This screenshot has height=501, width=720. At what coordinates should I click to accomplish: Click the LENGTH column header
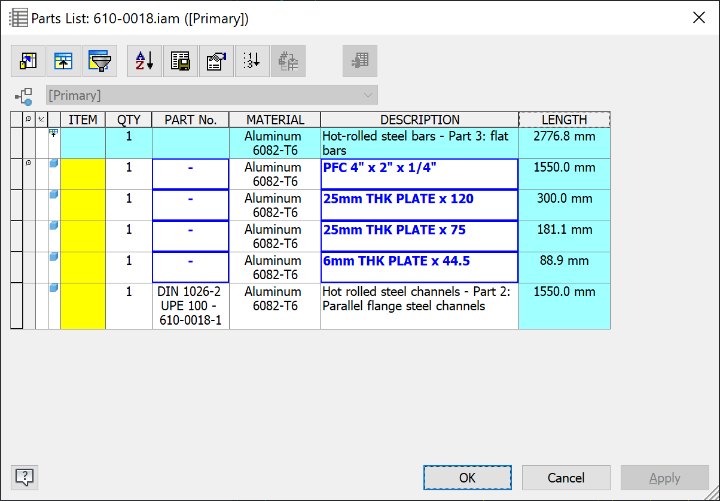tap(564, 119)
